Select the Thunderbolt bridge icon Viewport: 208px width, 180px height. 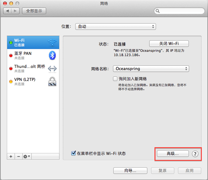pos(52,68)
